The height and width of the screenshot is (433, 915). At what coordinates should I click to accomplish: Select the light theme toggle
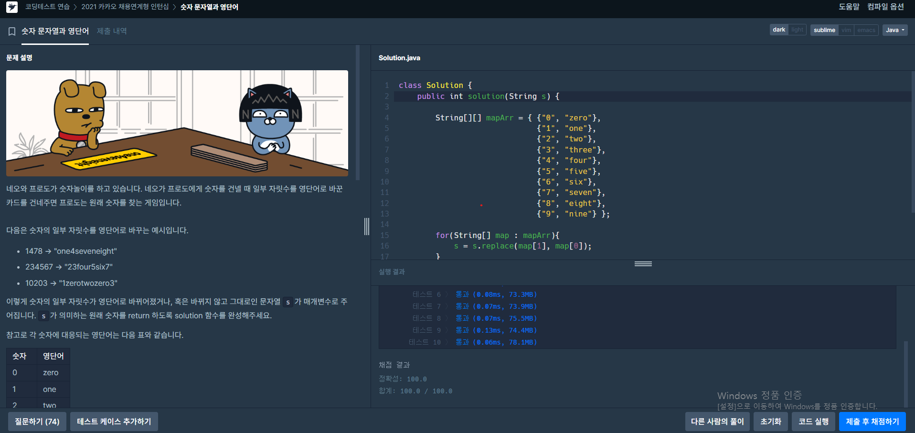tap(797, 30)
